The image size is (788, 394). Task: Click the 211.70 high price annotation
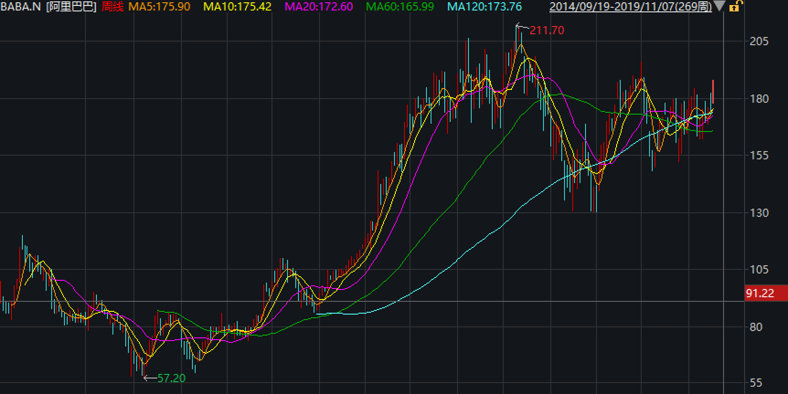547,31
